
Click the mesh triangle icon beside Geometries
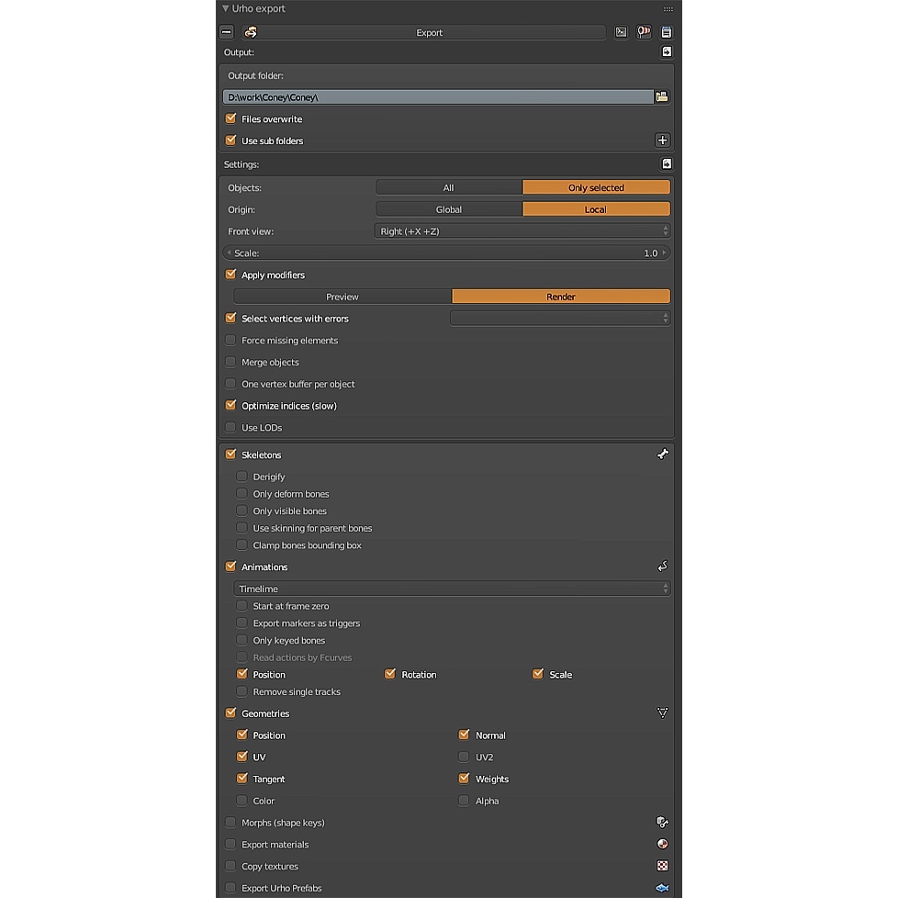tap(663, 713)
